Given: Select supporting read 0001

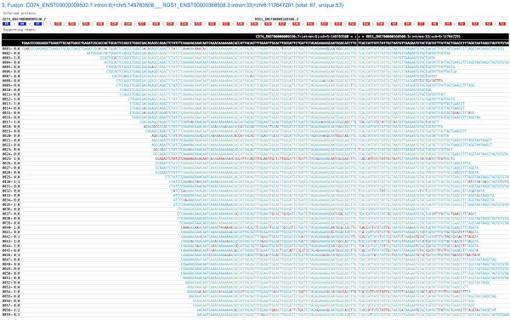Looking at the screenshot, I should tap(255, 49).
